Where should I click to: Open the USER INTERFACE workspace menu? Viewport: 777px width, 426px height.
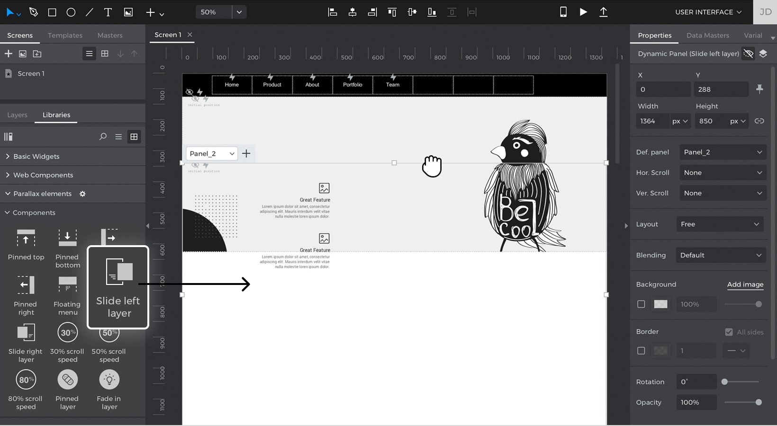click(x=708, y=12)
